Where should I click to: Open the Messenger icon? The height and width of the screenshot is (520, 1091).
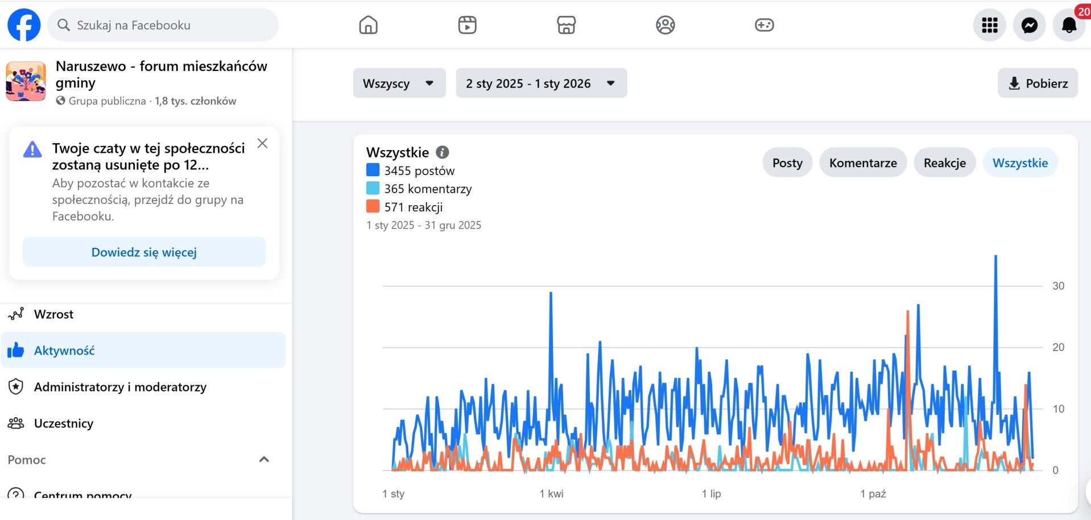1029,25
